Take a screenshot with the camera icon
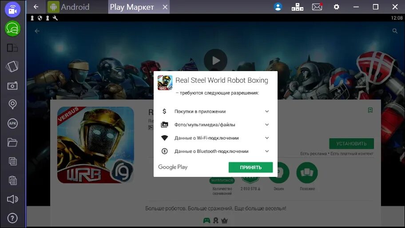The image size is (405, 228). 12,86
